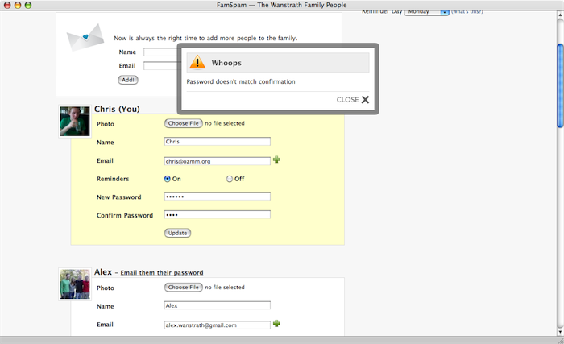Image resolution: width=564 pixels, height=344 pixels.
Task: Open Chris's profile photo thumbnail
Action: point(75,122)
